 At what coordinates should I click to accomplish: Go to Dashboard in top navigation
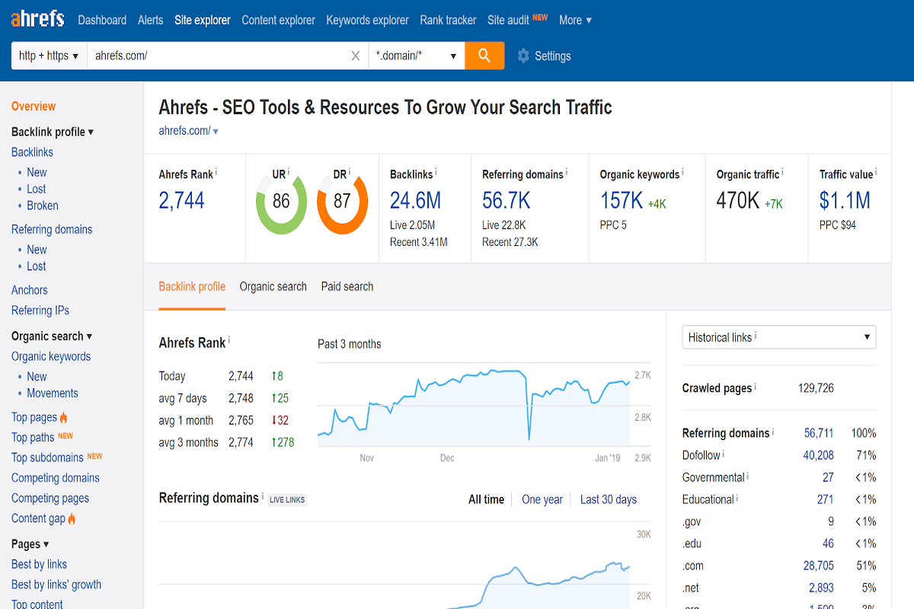click(x=102, y=21)
